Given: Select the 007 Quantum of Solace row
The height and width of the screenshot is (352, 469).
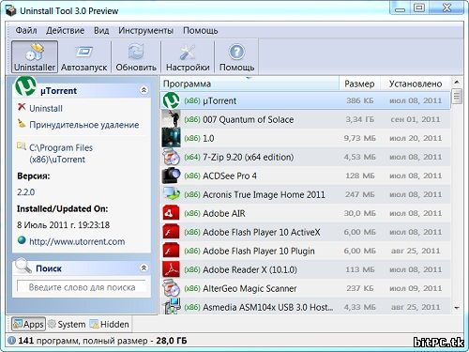Looking at the screenshot, I should click(x=306, y=119).
